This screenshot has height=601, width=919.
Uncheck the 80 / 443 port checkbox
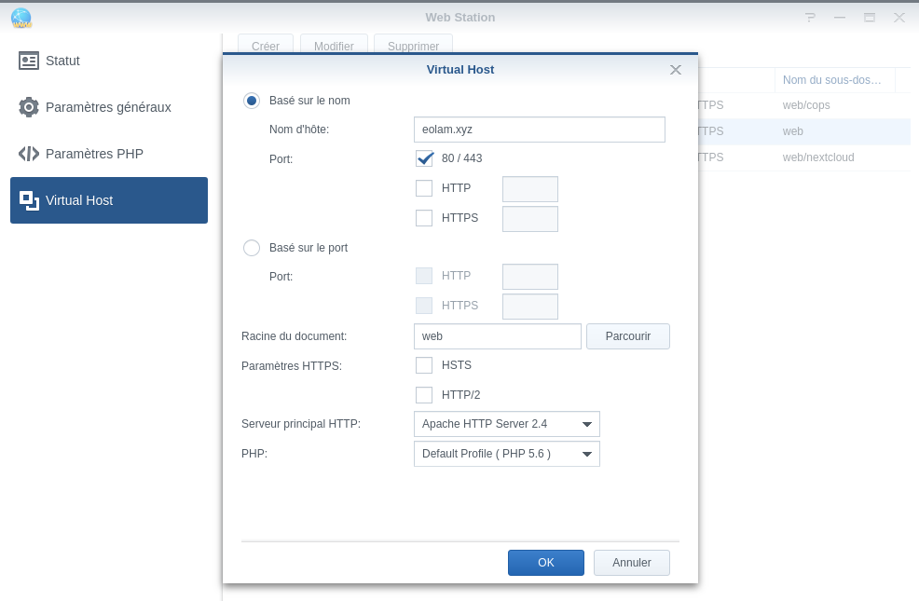(424, 158)
